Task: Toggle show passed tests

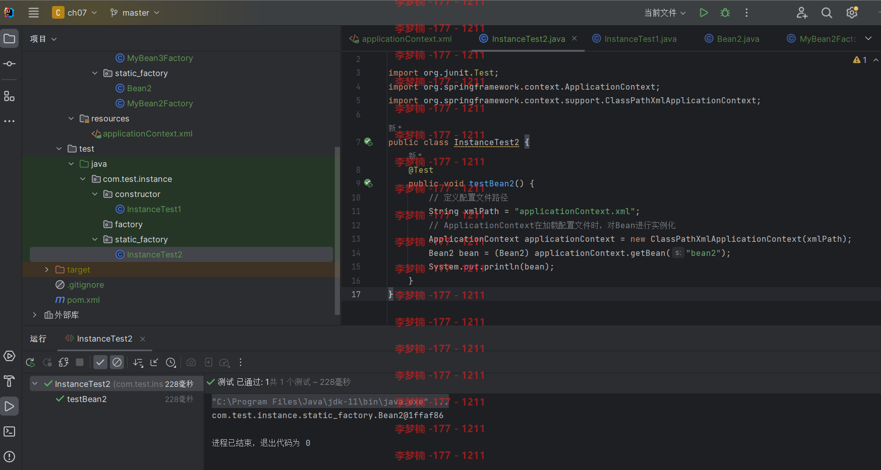Action: (x=100, y=362)
